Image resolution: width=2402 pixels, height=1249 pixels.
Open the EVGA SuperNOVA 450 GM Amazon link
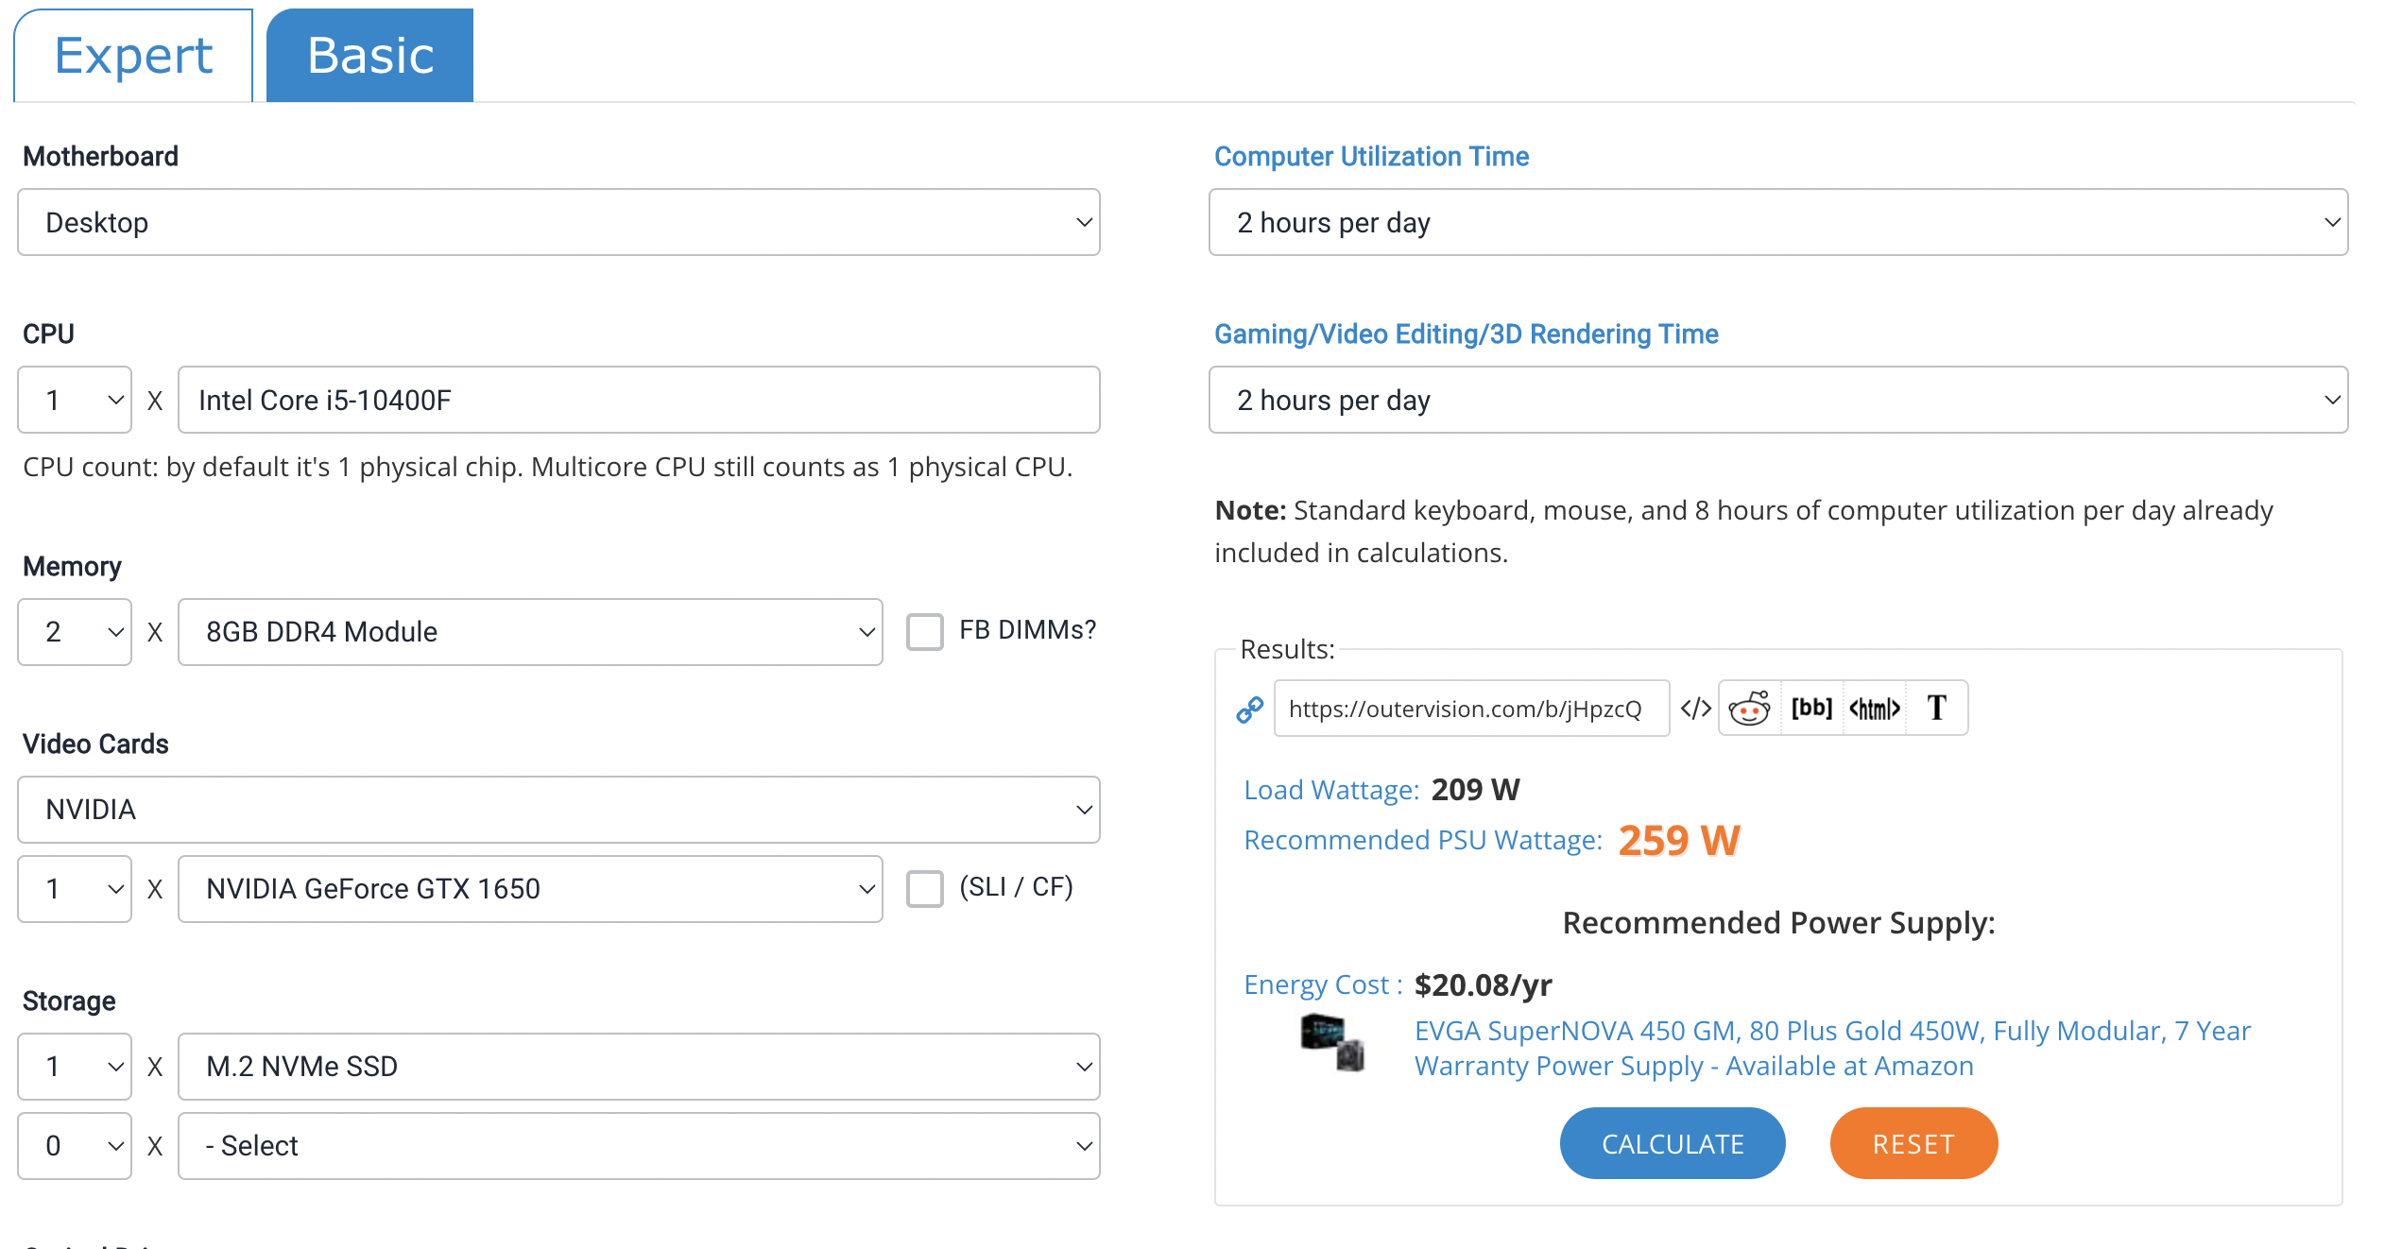(x=1831, y=1048)
